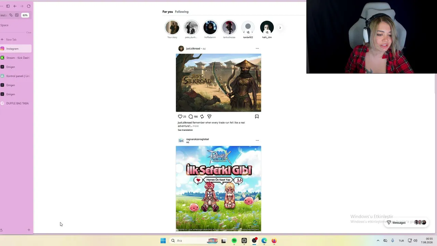This screenshot has height=246, width=437.
Task: View pete_dunh story
Action: [x=191, y=28]
